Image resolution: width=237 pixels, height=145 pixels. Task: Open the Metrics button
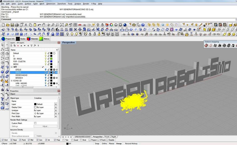click(44, 39)
